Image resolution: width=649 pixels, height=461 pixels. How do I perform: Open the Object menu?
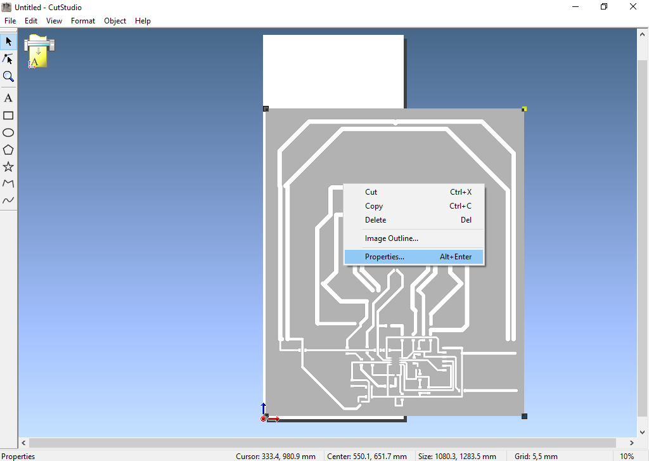[115, 21]
